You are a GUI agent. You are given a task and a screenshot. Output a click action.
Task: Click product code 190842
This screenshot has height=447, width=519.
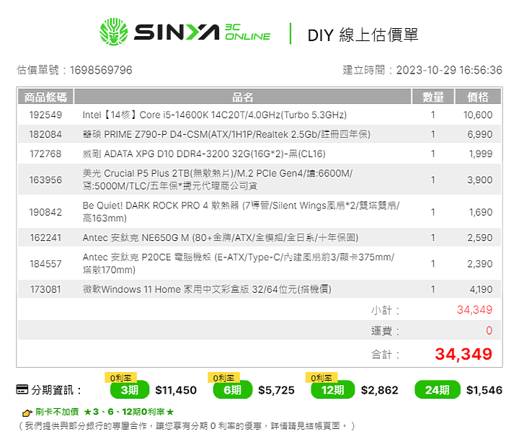coord(45,212)
